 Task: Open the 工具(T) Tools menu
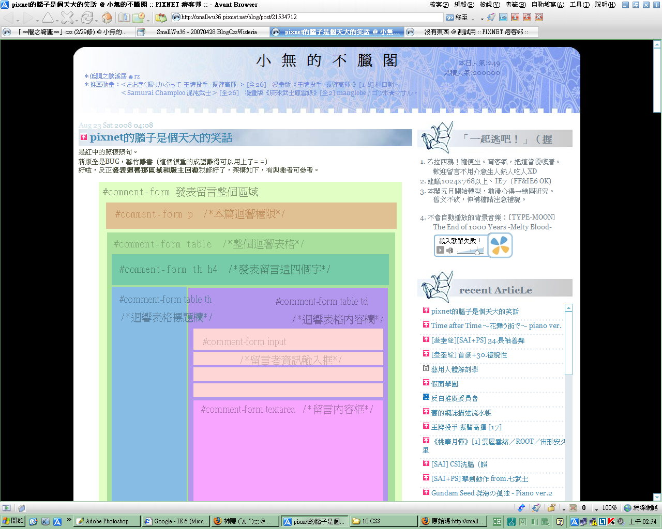580,5
